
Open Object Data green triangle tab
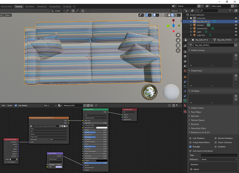[x=185, y=101]
